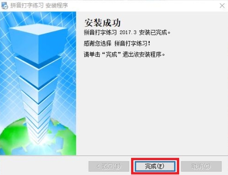Click the 拼音打字练习 安装程序 window title
Screen dimensions: 228x175
click(x=39, y=5)
